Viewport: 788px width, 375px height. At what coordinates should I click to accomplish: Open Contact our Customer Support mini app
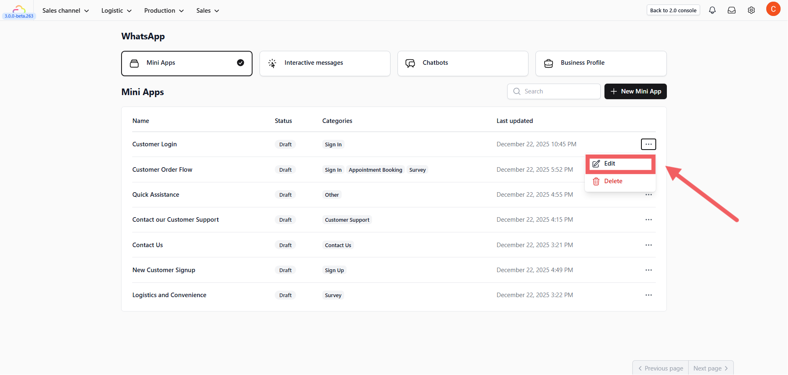(x=175, y=220)
